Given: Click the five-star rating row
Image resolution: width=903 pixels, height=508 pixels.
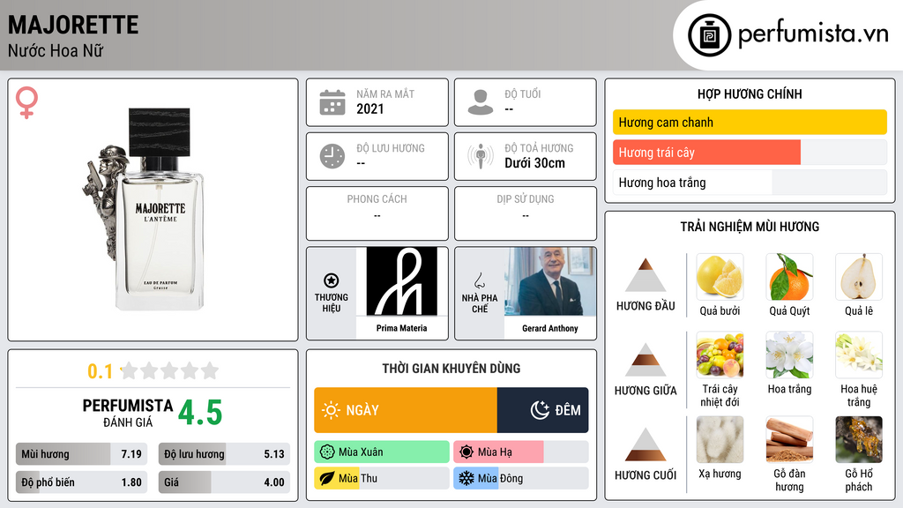Looking at the screenshot, I should tap(169, 370).
